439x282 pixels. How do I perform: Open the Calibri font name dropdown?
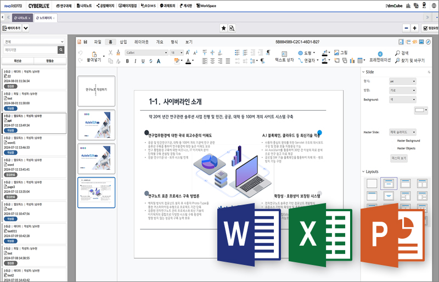147,53
